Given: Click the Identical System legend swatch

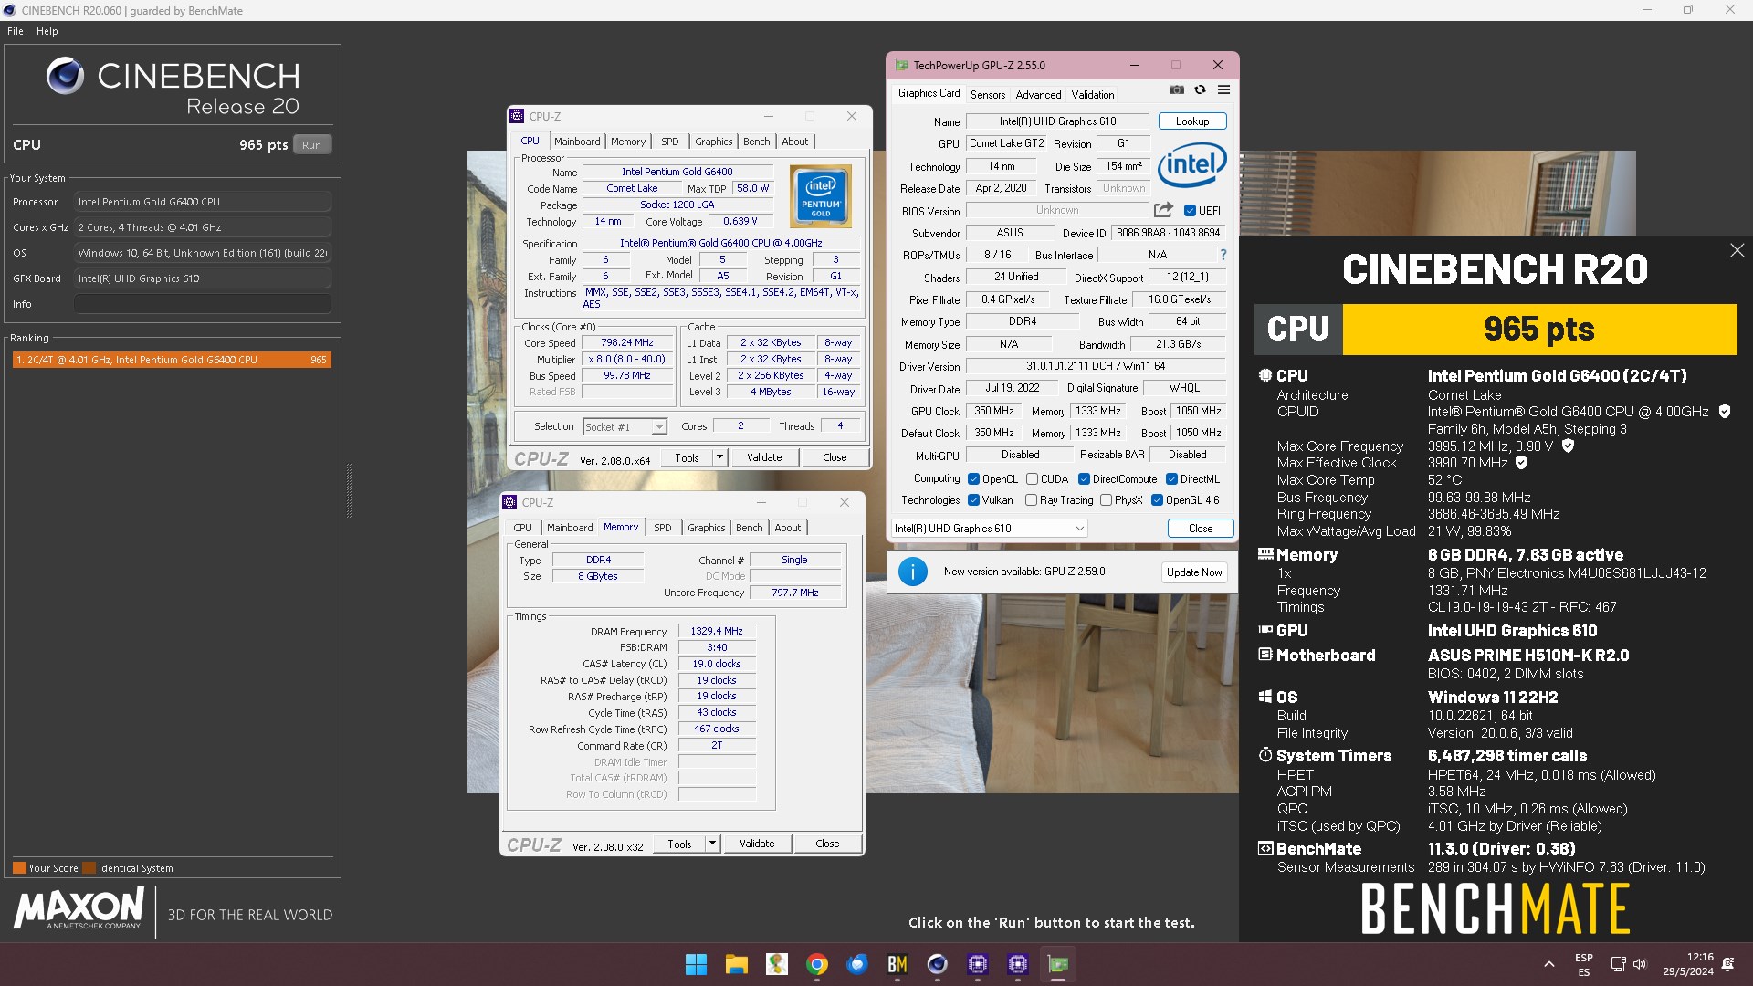Looking at the screenshot, I should (x=89, y=868).
